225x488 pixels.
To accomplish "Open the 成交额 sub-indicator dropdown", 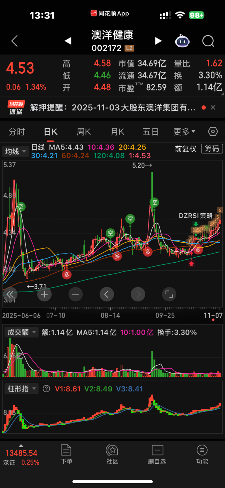I will [21, 332].
